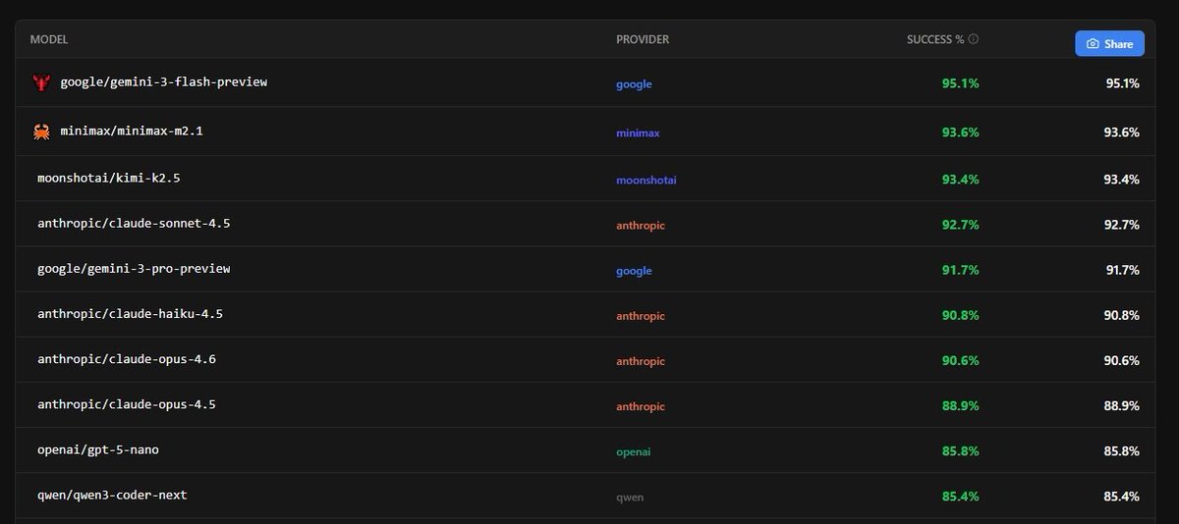Click the google provider link in the gemini-3-pro-preview row
1179x524 pixels.
click(x=634, y=271)
